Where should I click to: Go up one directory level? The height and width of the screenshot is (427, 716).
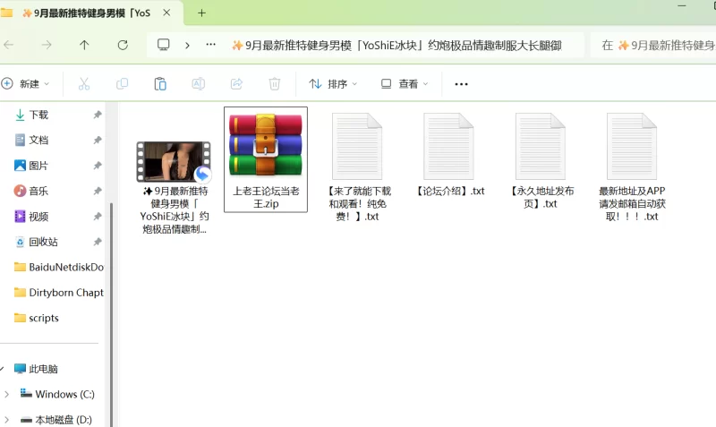pyautogui.click(x=84, y=45)
